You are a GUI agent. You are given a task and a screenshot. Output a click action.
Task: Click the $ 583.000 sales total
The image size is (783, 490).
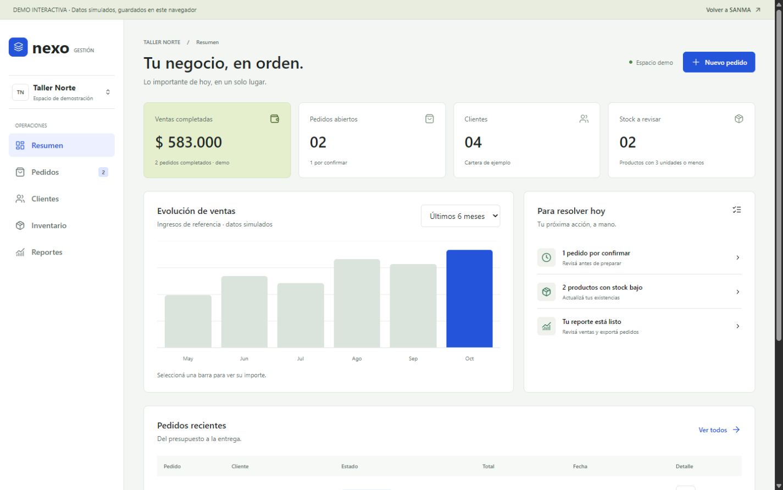188,142
